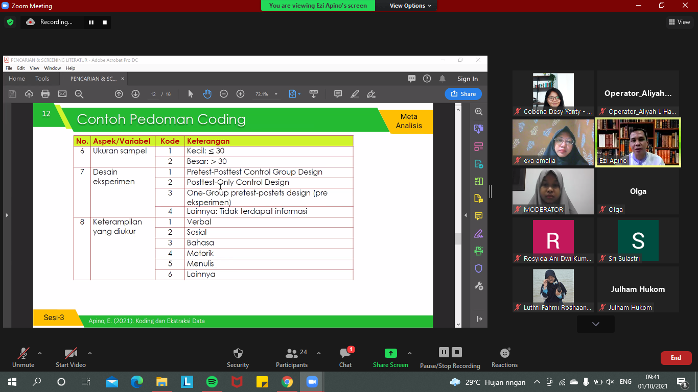Image resolution: width=698 pixels, height=392 pixels.
Task: Open the Export PDF panel
Action: (479, 129)
